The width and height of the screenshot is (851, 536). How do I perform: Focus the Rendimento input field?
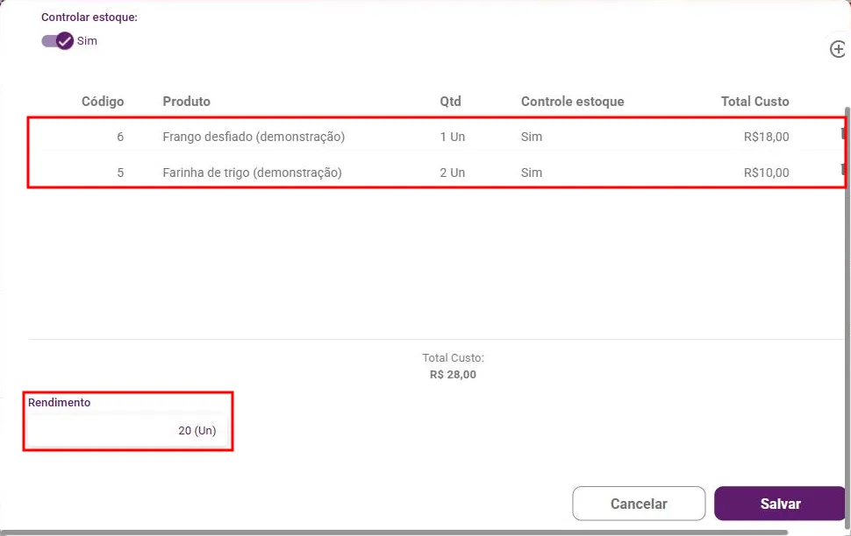(x=127, y=430)
